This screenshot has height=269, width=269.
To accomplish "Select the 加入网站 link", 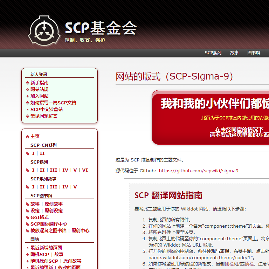I will pyautogui.click(x=39, y=96).
